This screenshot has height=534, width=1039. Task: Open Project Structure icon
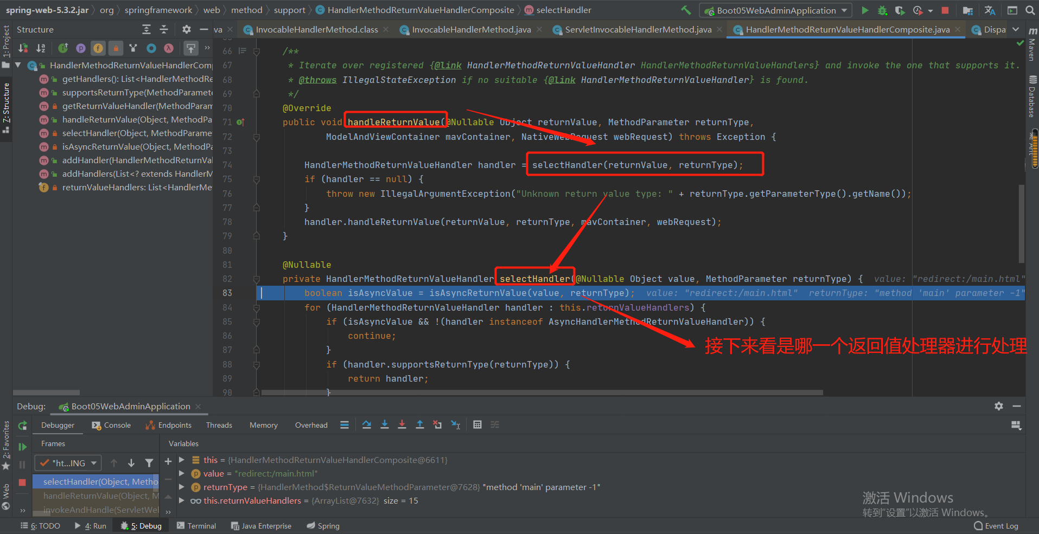968,10
